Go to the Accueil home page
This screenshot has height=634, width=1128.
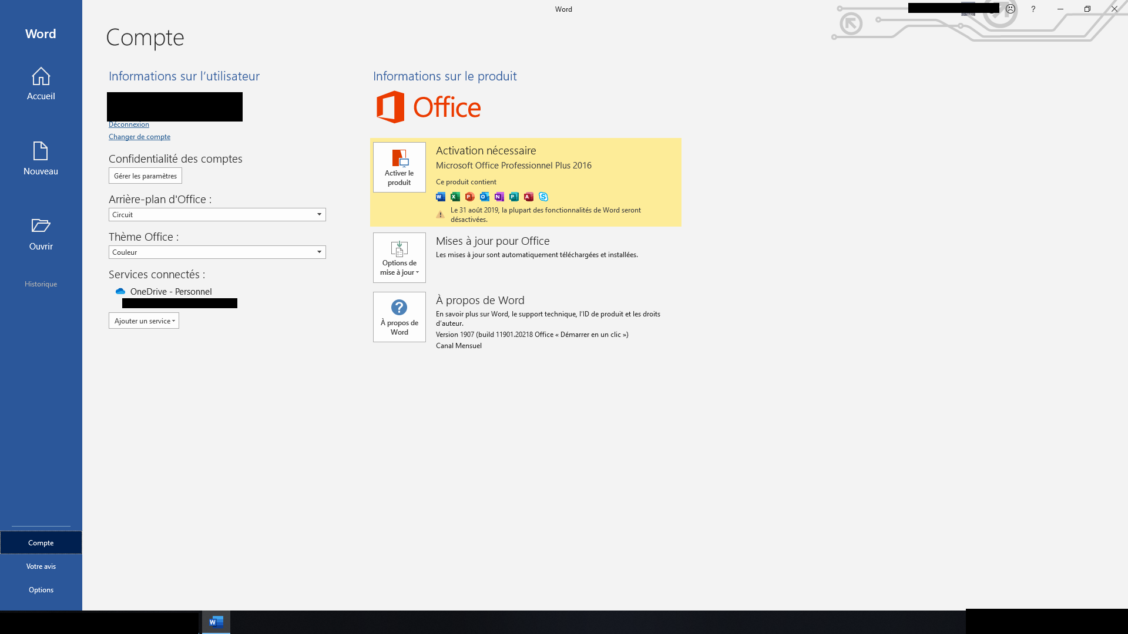[x=41, y=83]
